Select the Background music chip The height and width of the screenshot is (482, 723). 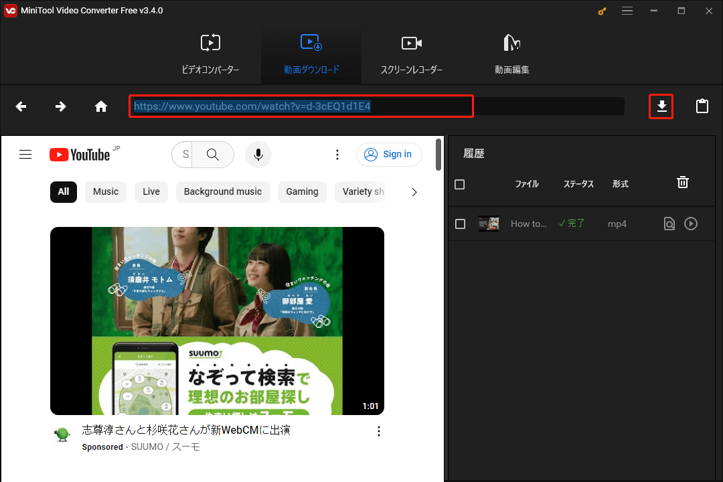point(223,192)
